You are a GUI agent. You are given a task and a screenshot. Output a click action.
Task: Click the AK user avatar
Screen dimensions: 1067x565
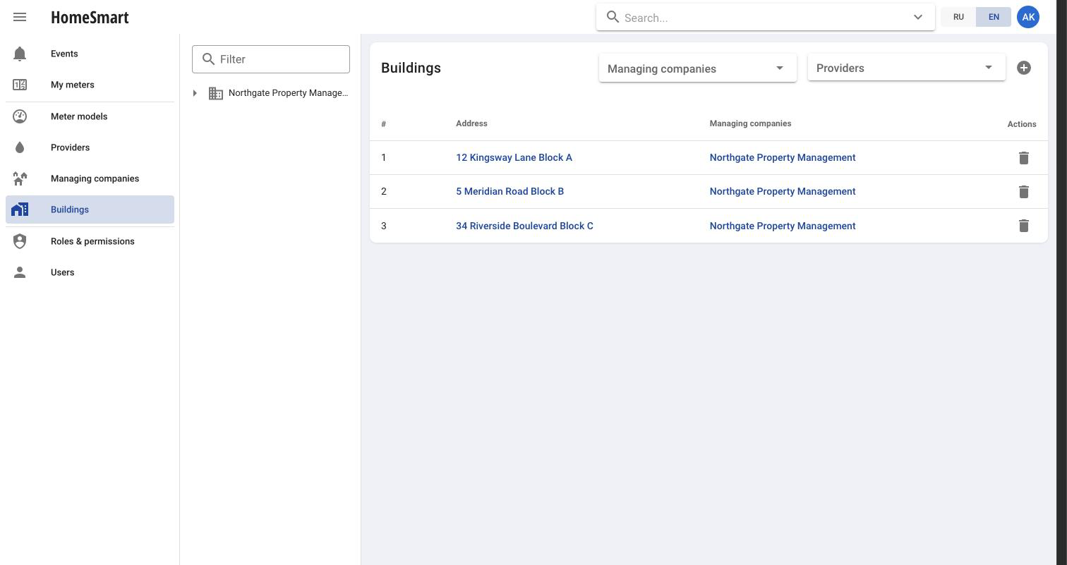[1028, 17]
